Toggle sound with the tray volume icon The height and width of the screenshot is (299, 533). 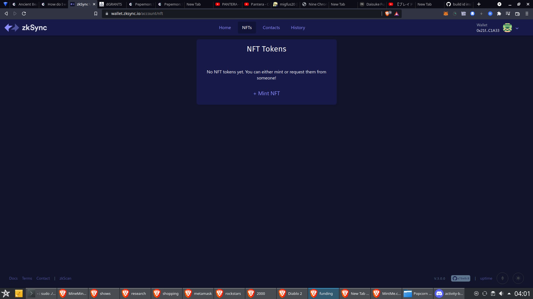[x=501, y=293]
